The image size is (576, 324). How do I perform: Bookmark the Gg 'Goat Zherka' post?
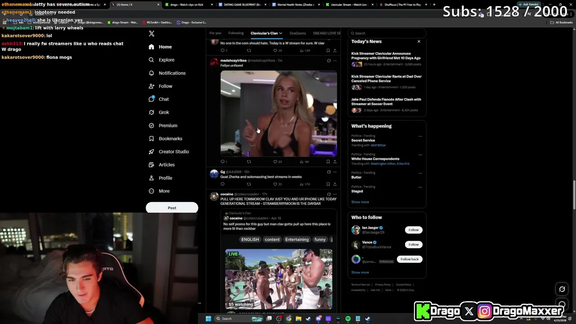click(328, 184)
